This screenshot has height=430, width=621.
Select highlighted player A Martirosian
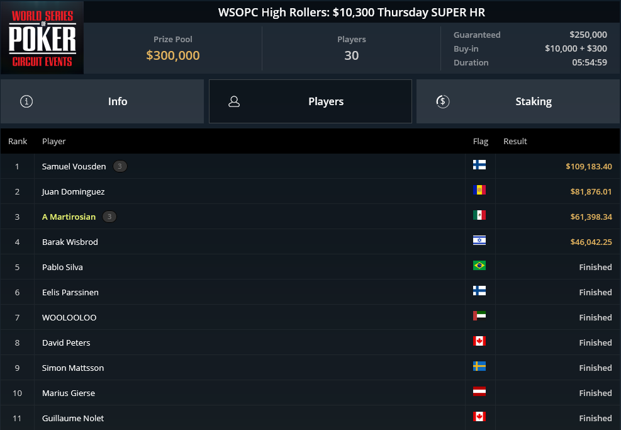(69, 217)
